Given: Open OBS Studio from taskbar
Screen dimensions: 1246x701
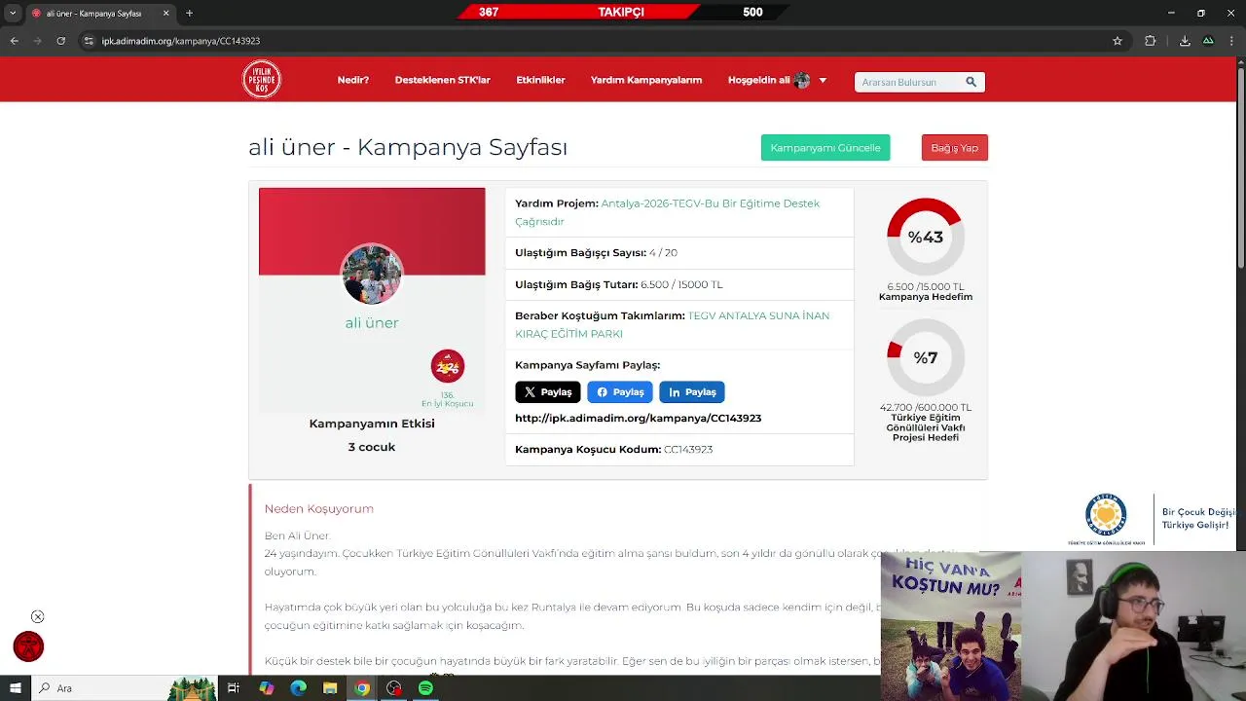Looking at the screenshot, I should tap(394, 688).
